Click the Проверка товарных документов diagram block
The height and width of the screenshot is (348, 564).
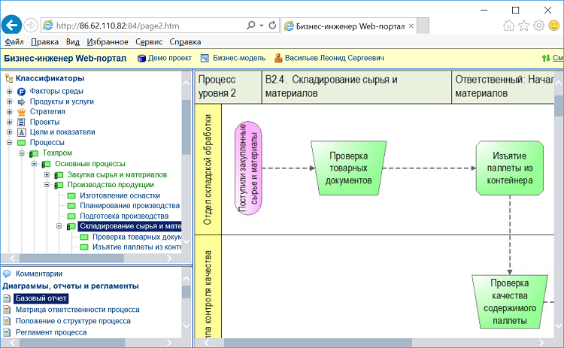(348, 168)
